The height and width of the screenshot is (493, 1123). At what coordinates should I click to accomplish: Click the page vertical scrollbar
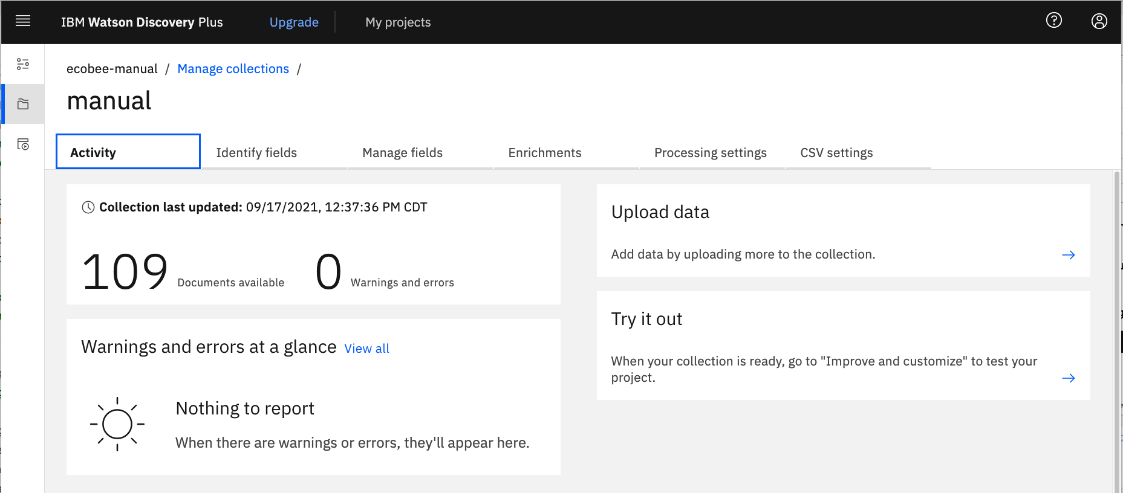(x=1117, y=331)
